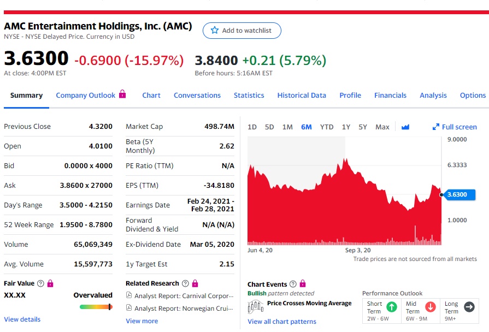Click the Chart Events lock icon
Screen dimensions: 489x332
(x=303, y=284)
